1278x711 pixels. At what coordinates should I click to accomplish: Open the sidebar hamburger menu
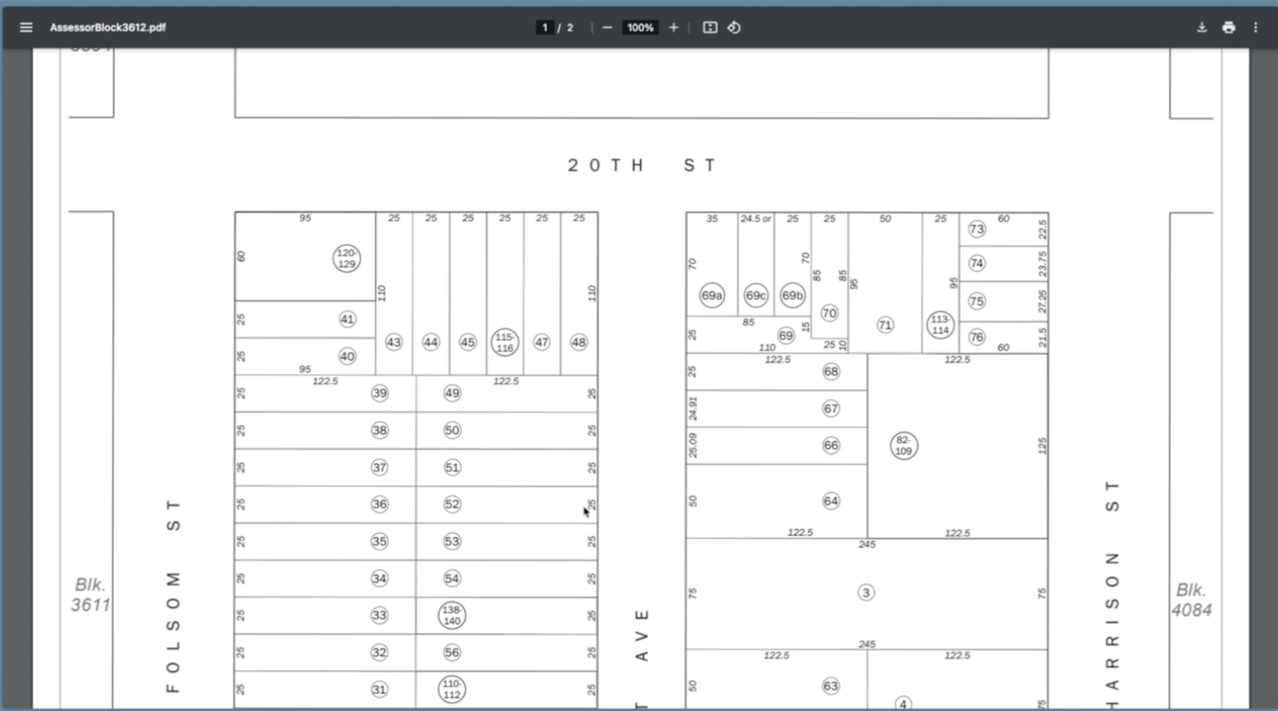click(26, 28)
